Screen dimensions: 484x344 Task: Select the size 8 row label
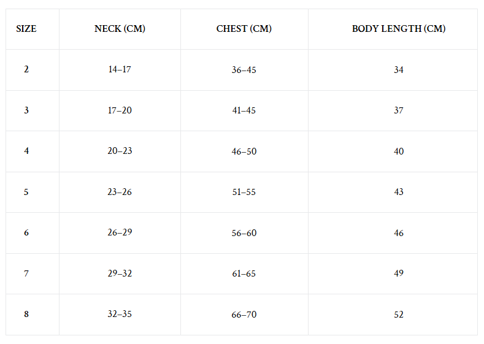click(x=26, y=314)
